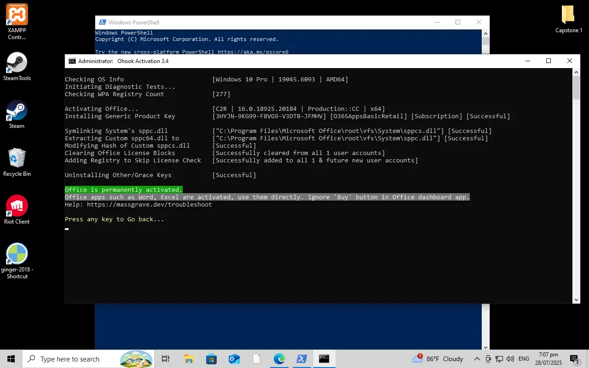Viewport: 589px width, 368px height.
Task: Click the ENG language indicator
Action: coord(524,359)
